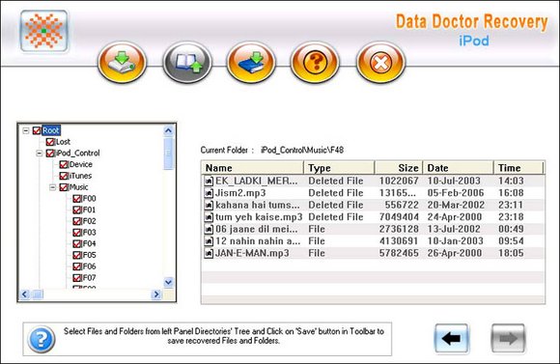Click the blue help question-mark icon

42,339
